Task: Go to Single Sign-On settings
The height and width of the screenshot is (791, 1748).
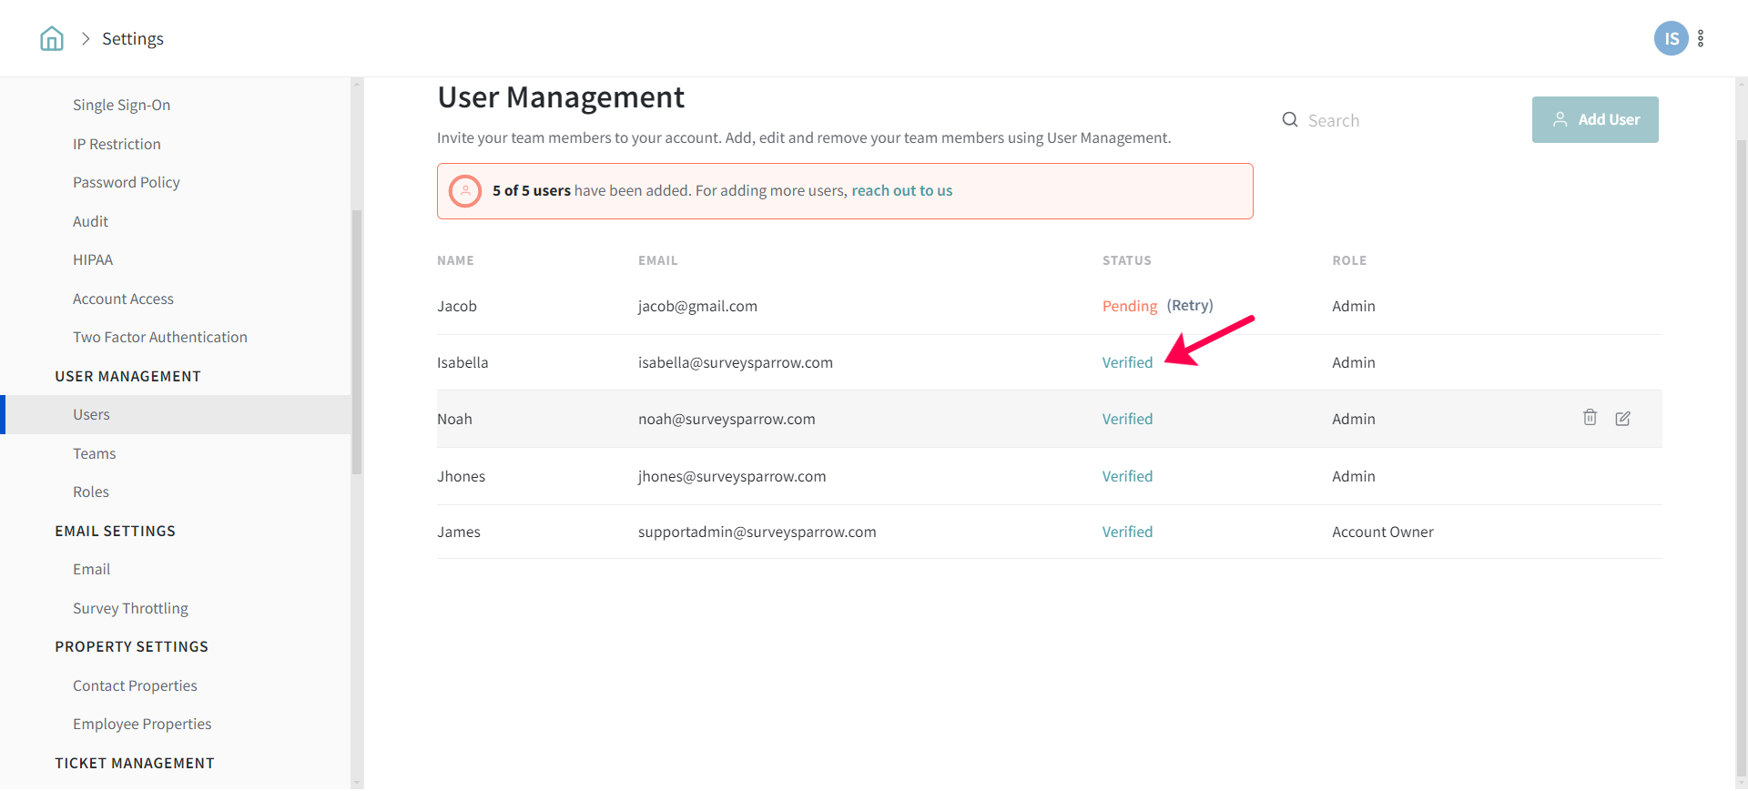Action: tap(122, 105)
